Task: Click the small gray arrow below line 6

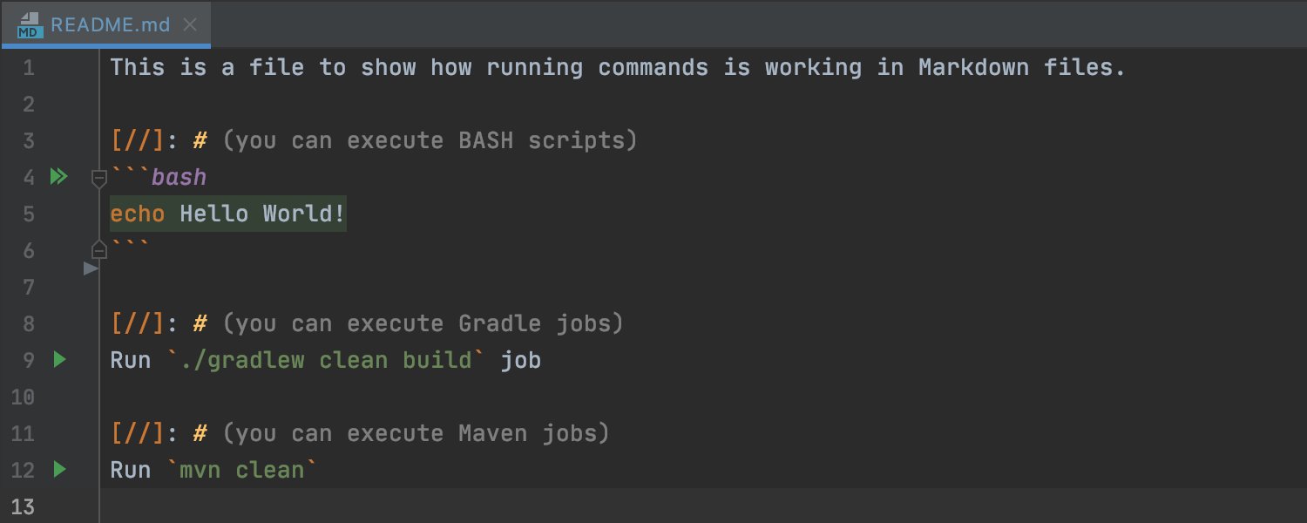Action: point(91,269)
